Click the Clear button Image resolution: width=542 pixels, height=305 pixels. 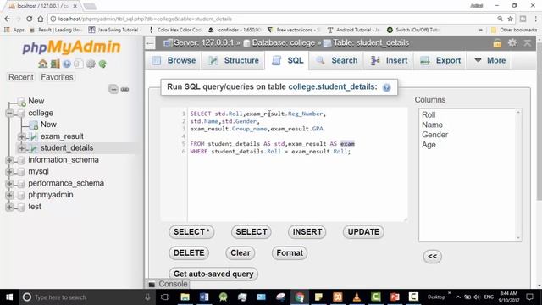241,252
